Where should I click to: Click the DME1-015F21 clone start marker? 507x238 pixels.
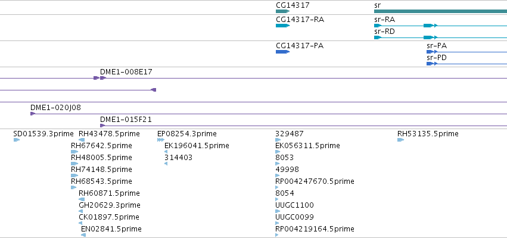(x=102, y=126)
